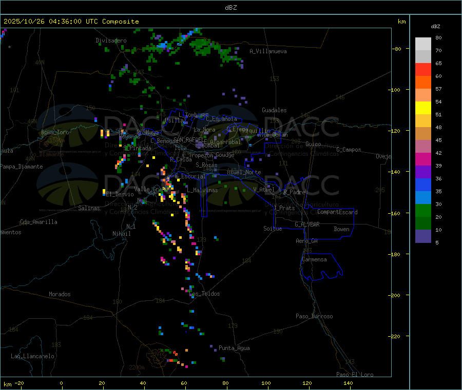Click the dBZ label above the color scale

(x=435, y=27)
